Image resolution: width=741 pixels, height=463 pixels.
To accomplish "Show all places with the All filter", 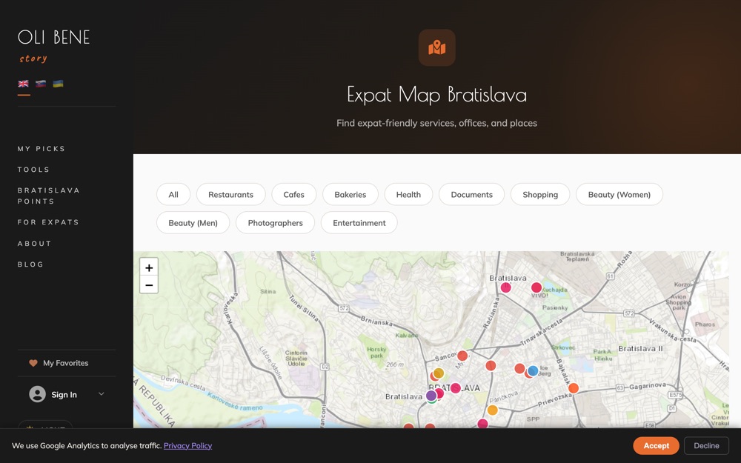I will coord(173,194).
